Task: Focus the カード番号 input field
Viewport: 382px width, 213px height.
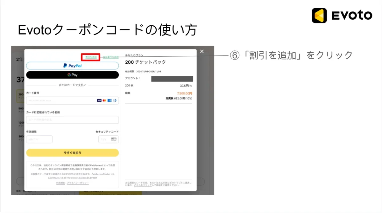Action: 72,100
